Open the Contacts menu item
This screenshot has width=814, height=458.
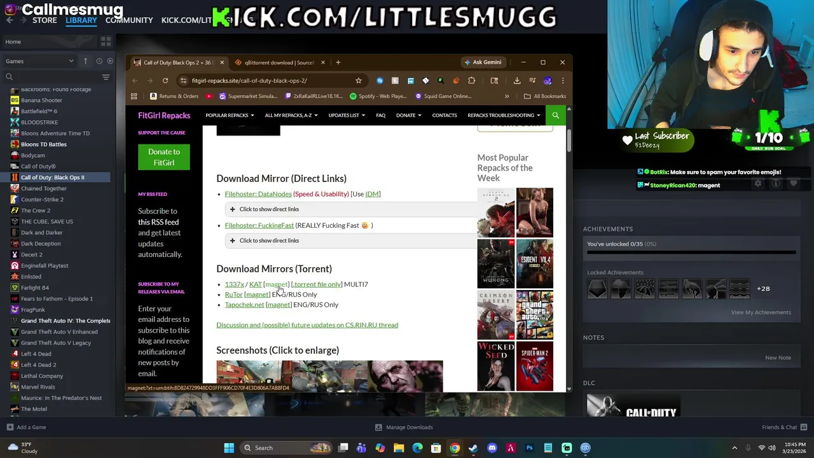[x=445, y=115]
